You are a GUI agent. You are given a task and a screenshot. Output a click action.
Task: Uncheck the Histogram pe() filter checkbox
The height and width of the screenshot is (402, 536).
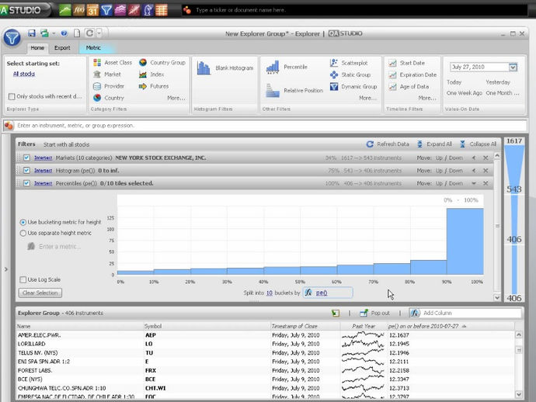coord(26,171)
